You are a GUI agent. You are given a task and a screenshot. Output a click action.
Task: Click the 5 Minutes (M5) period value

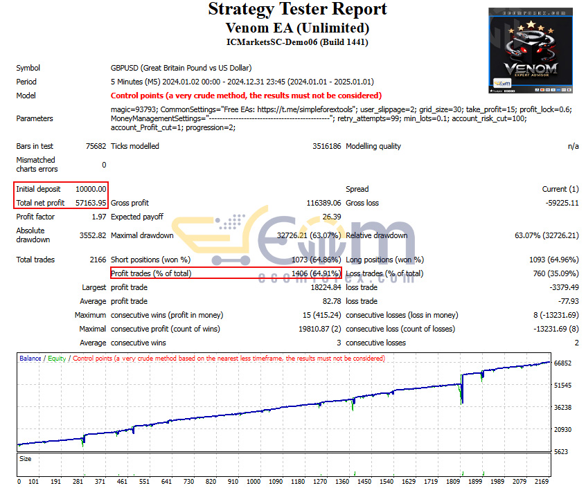242,82
